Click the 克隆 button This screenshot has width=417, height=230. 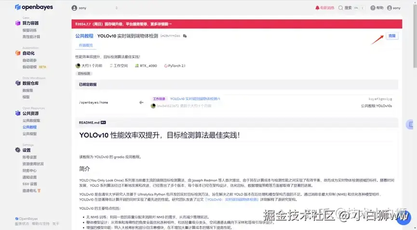tap(392, 36)
